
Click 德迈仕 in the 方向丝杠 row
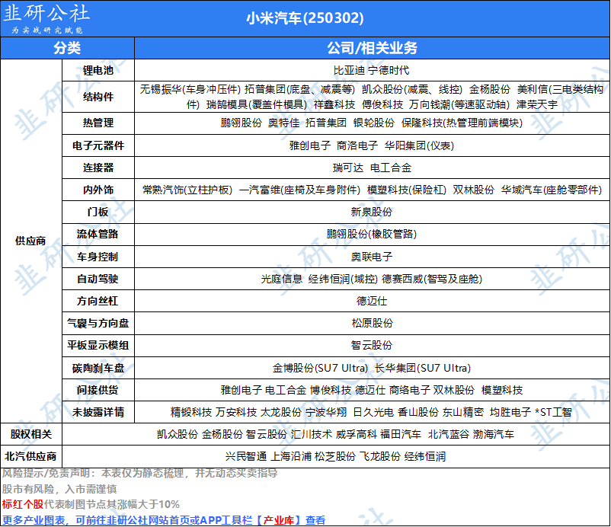(x=372, y=301)
